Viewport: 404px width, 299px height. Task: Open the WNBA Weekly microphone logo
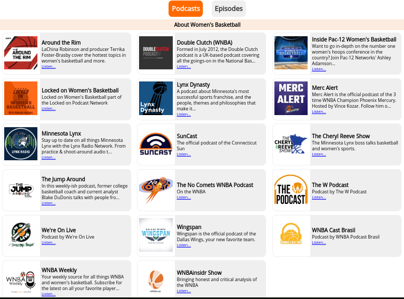point(21,280)
